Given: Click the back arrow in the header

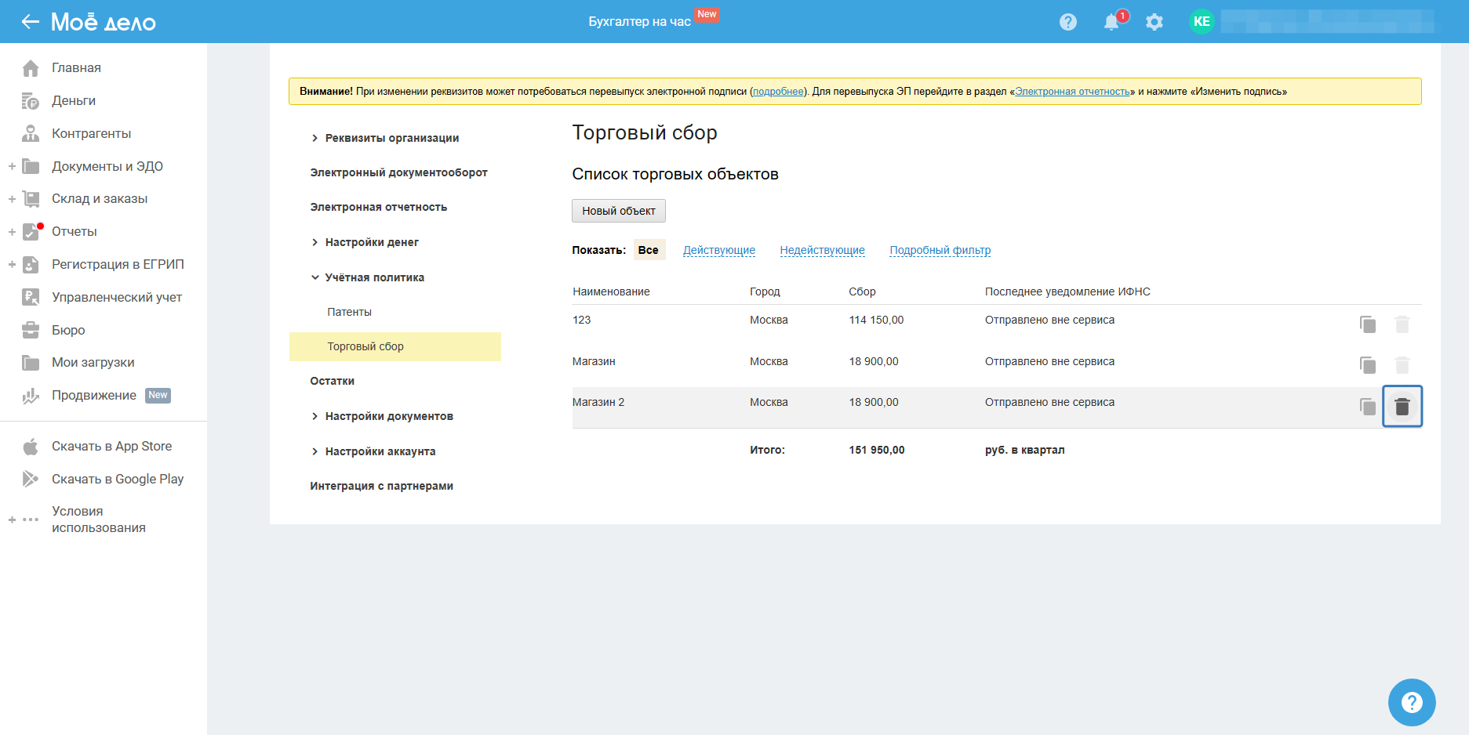Looking at the screenshot, I should point(30,22).
